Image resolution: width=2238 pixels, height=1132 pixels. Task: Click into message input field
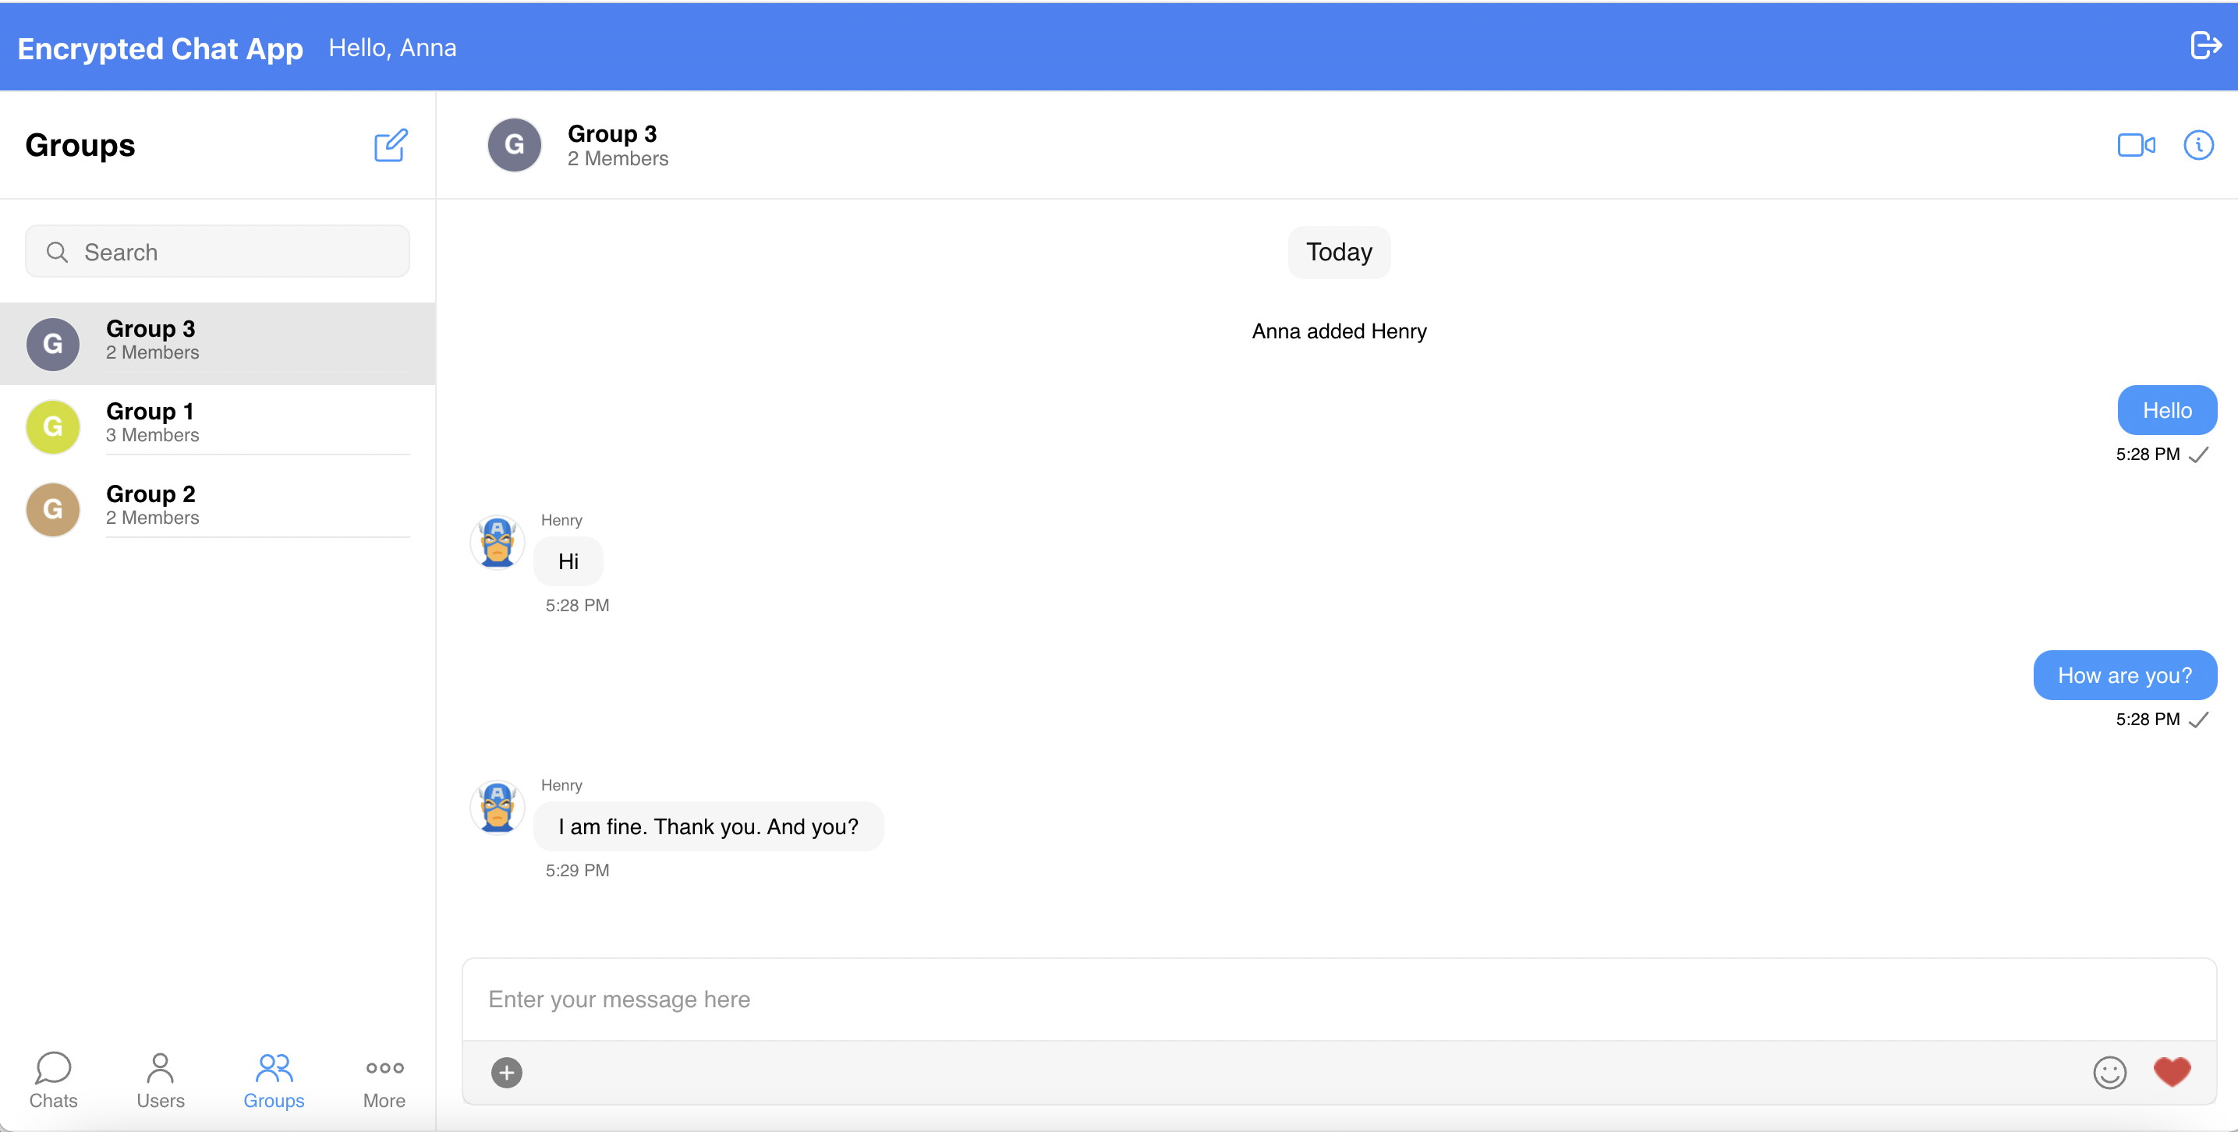(x=1341, y=998)
